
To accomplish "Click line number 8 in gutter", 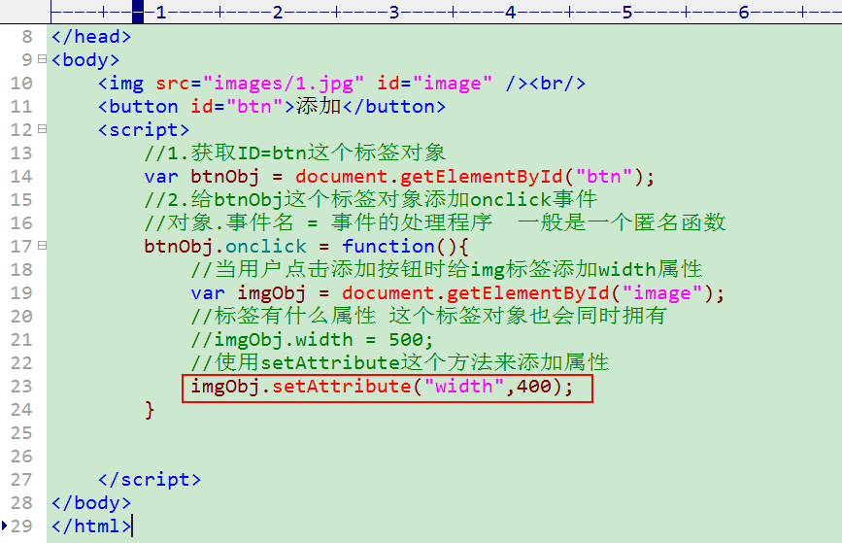I will tap(27, 37).
